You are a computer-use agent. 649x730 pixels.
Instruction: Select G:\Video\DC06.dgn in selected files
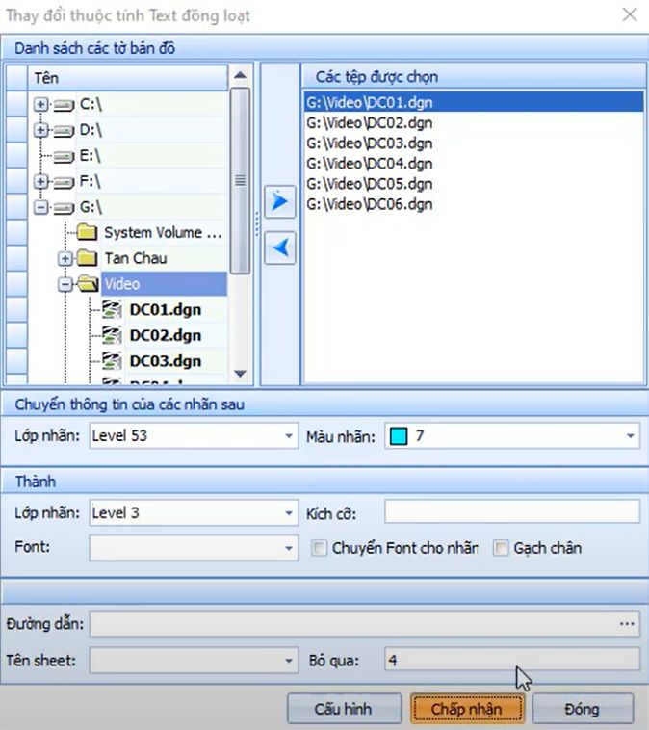[x=474, y=204]
